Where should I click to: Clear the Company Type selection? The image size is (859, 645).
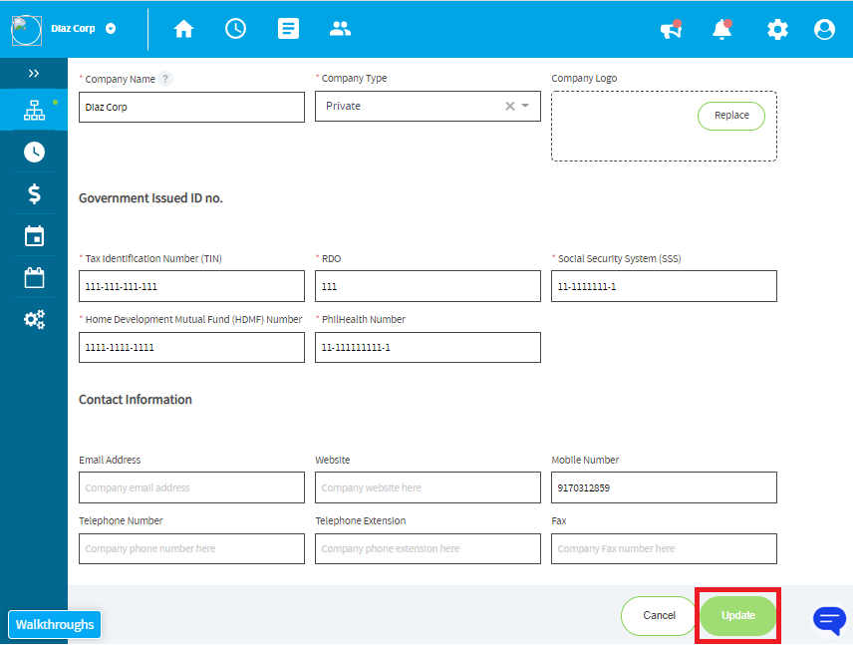pyautogui.click(x=510, y=106)
